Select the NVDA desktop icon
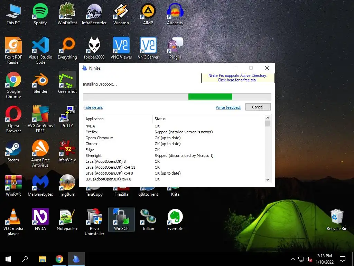Screen dimensions: 354x266 pyautogui.click(x=40, y=220)
